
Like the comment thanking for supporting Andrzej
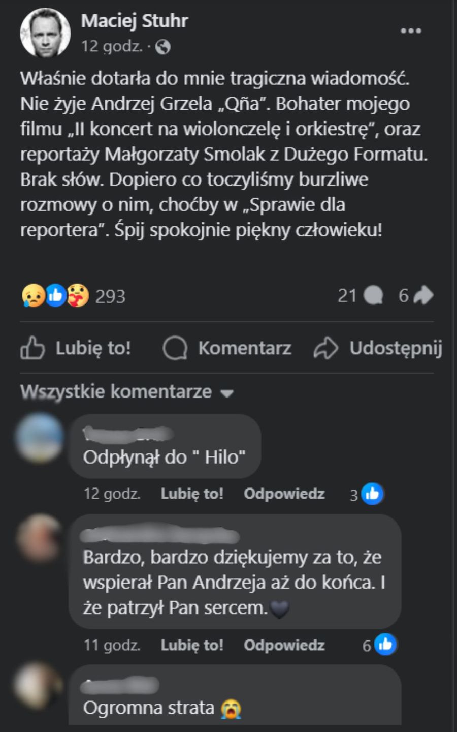(192, 645)
